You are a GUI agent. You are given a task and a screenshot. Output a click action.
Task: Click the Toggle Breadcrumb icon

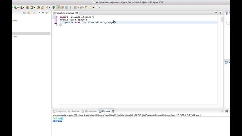pos(54,8)
